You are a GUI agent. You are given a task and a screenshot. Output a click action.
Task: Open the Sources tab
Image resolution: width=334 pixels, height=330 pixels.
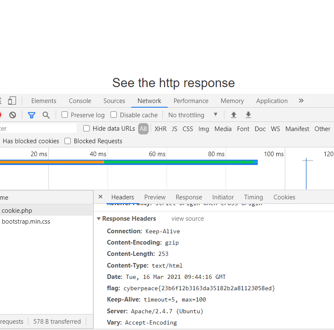tap(114, 101)
